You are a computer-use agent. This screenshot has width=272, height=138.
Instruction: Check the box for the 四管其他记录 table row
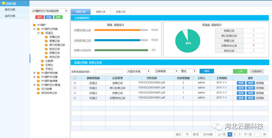(75, 98)
